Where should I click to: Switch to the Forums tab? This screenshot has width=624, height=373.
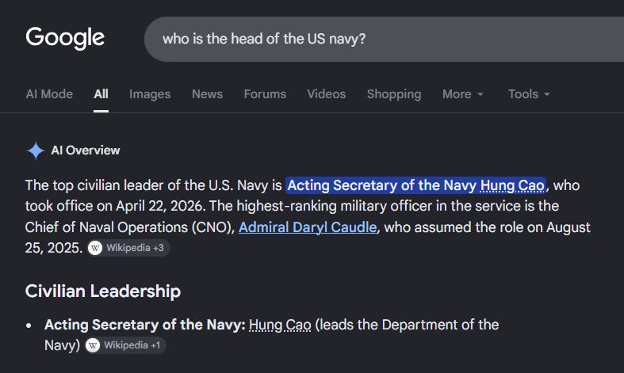265,94
